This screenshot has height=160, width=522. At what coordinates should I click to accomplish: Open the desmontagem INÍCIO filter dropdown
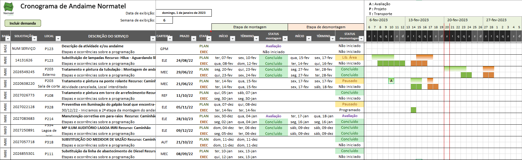pos(308,38)
